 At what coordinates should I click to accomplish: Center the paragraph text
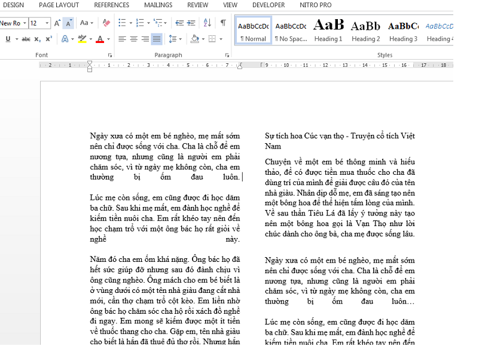tap(134, 39)
